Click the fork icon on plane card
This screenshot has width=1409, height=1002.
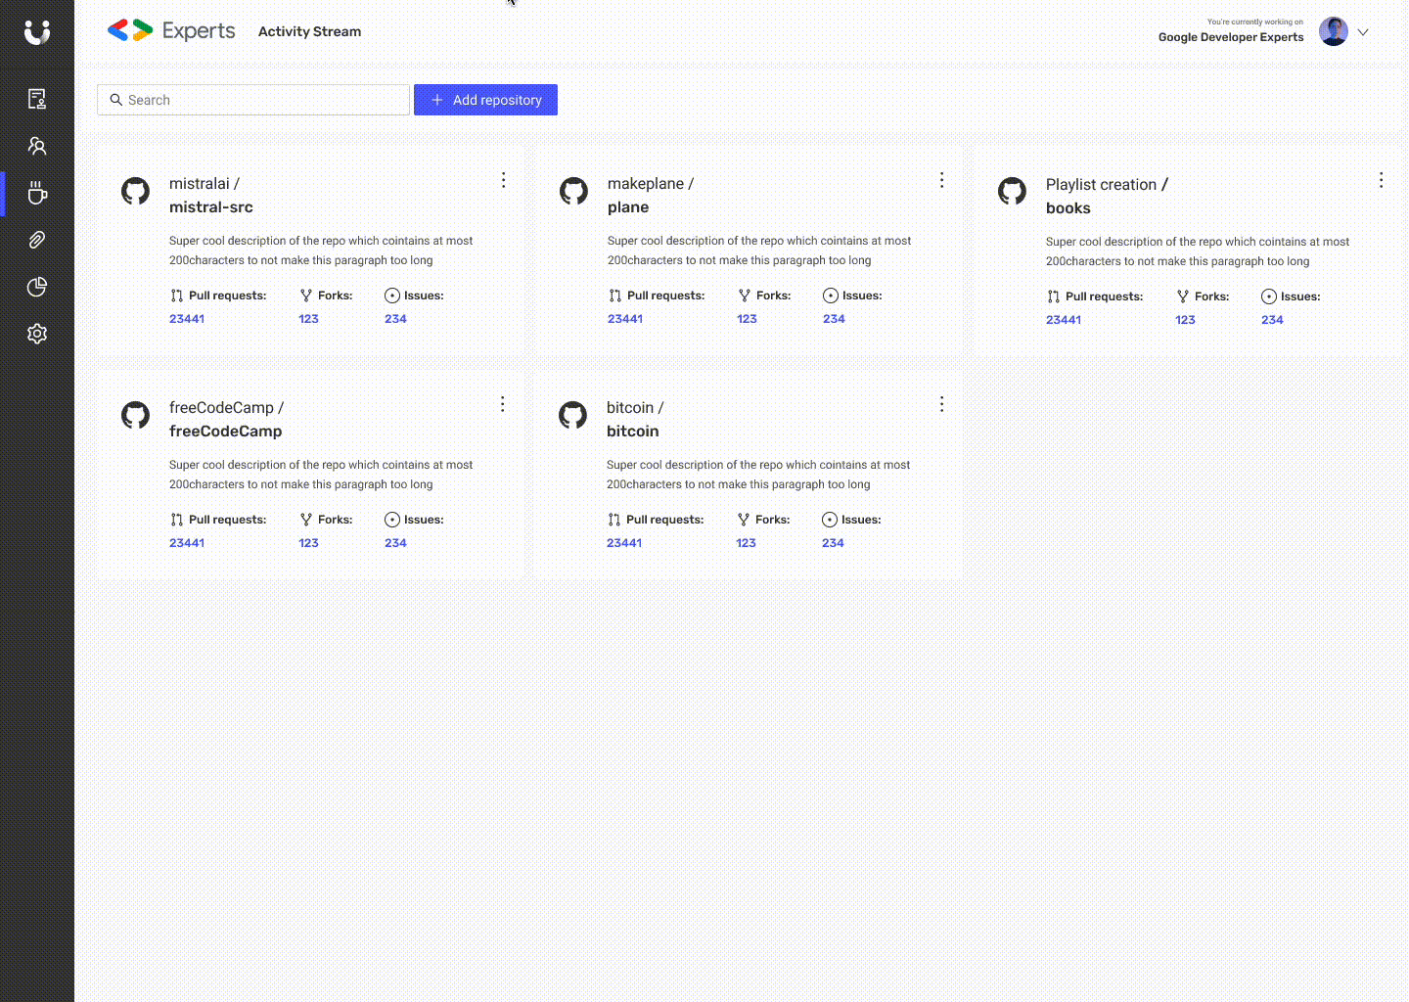tap(745, 296)
